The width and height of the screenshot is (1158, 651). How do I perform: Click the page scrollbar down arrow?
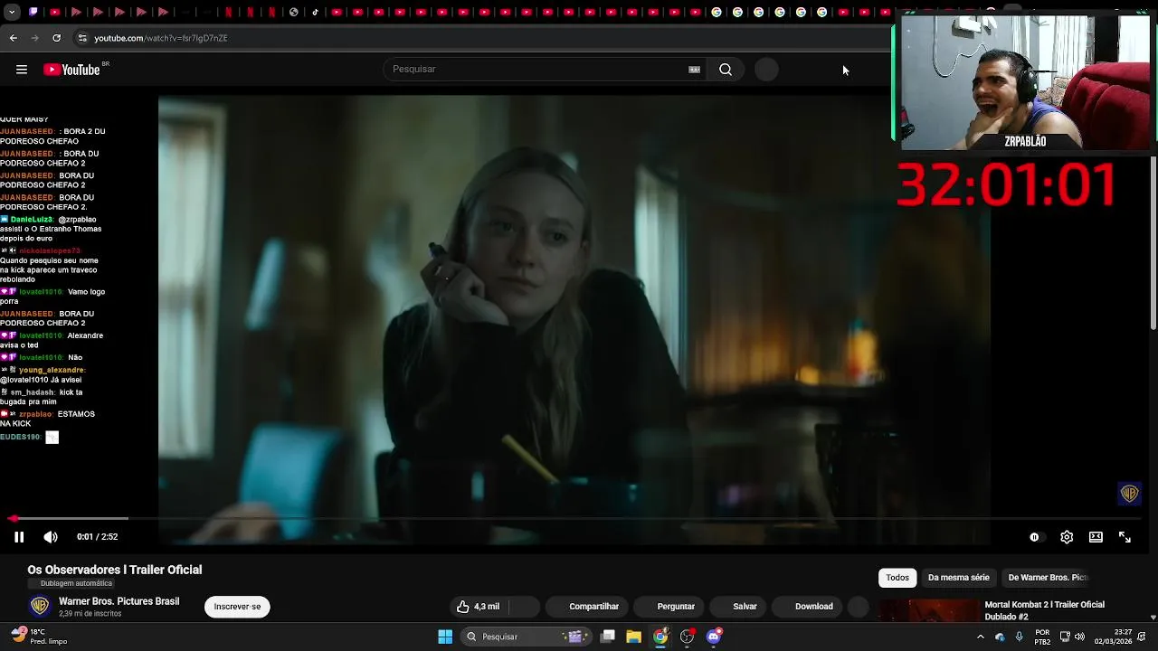coord(1153,617)
